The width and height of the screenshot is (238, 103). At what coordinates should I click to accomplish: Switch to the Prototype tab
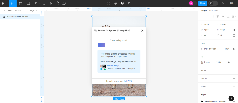(x=214, y=11)
